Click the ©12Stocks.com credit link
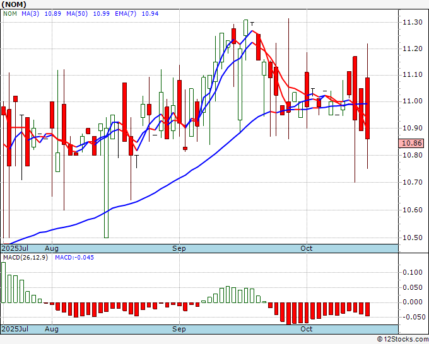The image size is (429, 344). (403, 340)
